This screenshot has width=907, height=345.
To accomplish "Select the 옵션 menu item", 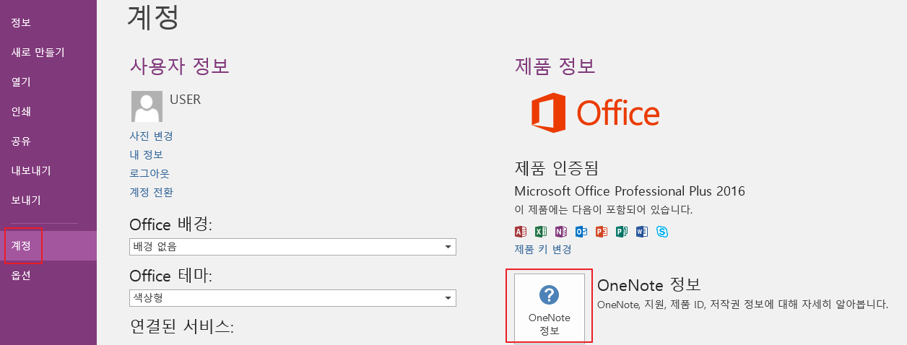I will [48, 276].
